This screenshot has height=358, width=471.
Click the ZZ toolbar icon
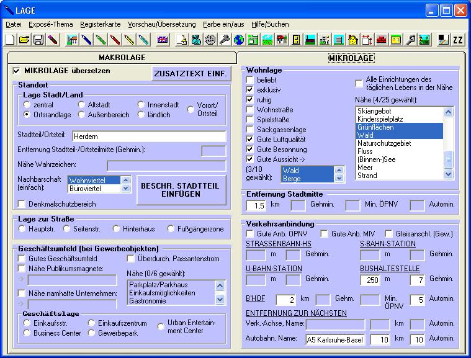click(x=458, y=40)
